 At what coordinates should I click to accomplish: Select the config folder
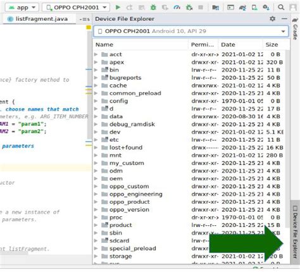point(189,101)
